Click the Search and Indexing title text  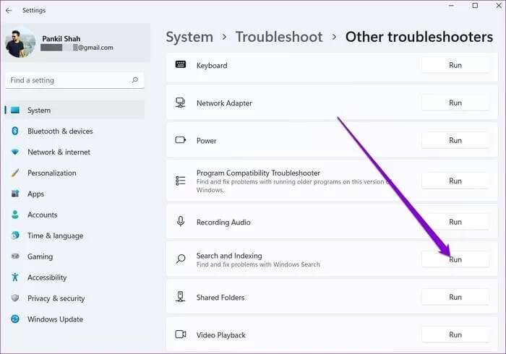click(x=229, y=256)
